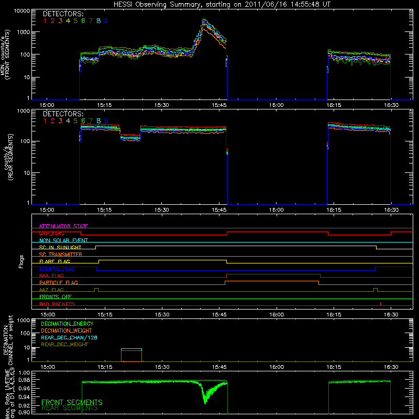Click the DECIMATION_ENERGY legend entry

tap(67, 324)
